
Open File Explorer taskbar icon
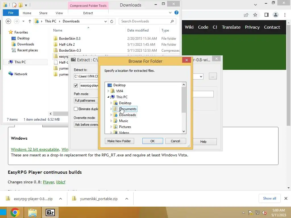(32, 212)
